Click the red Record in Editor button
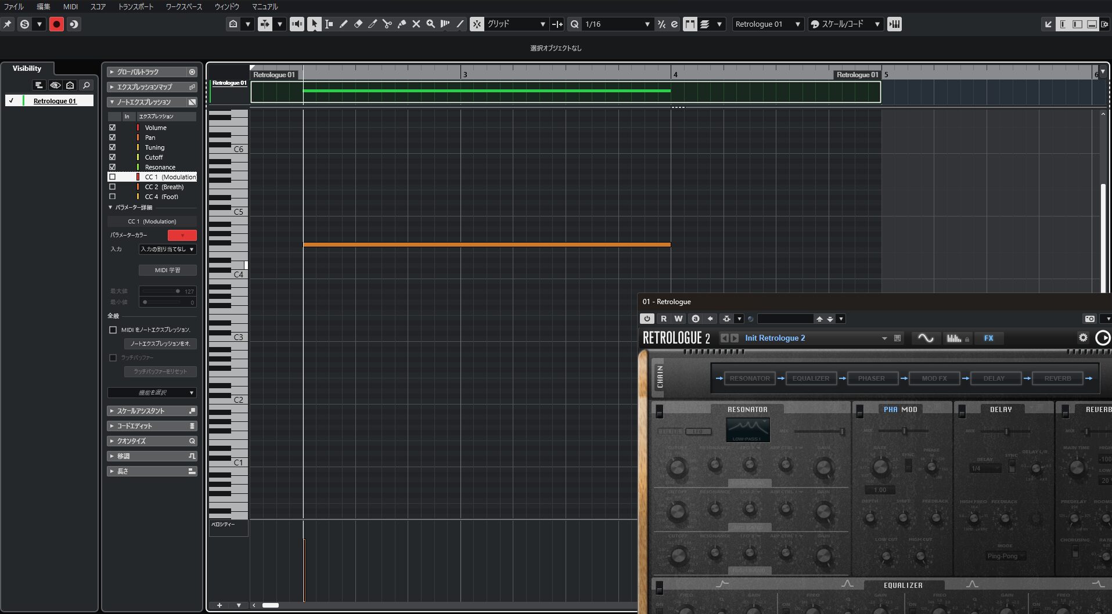Screen dimensions: 1112x614 click(56, 24)
